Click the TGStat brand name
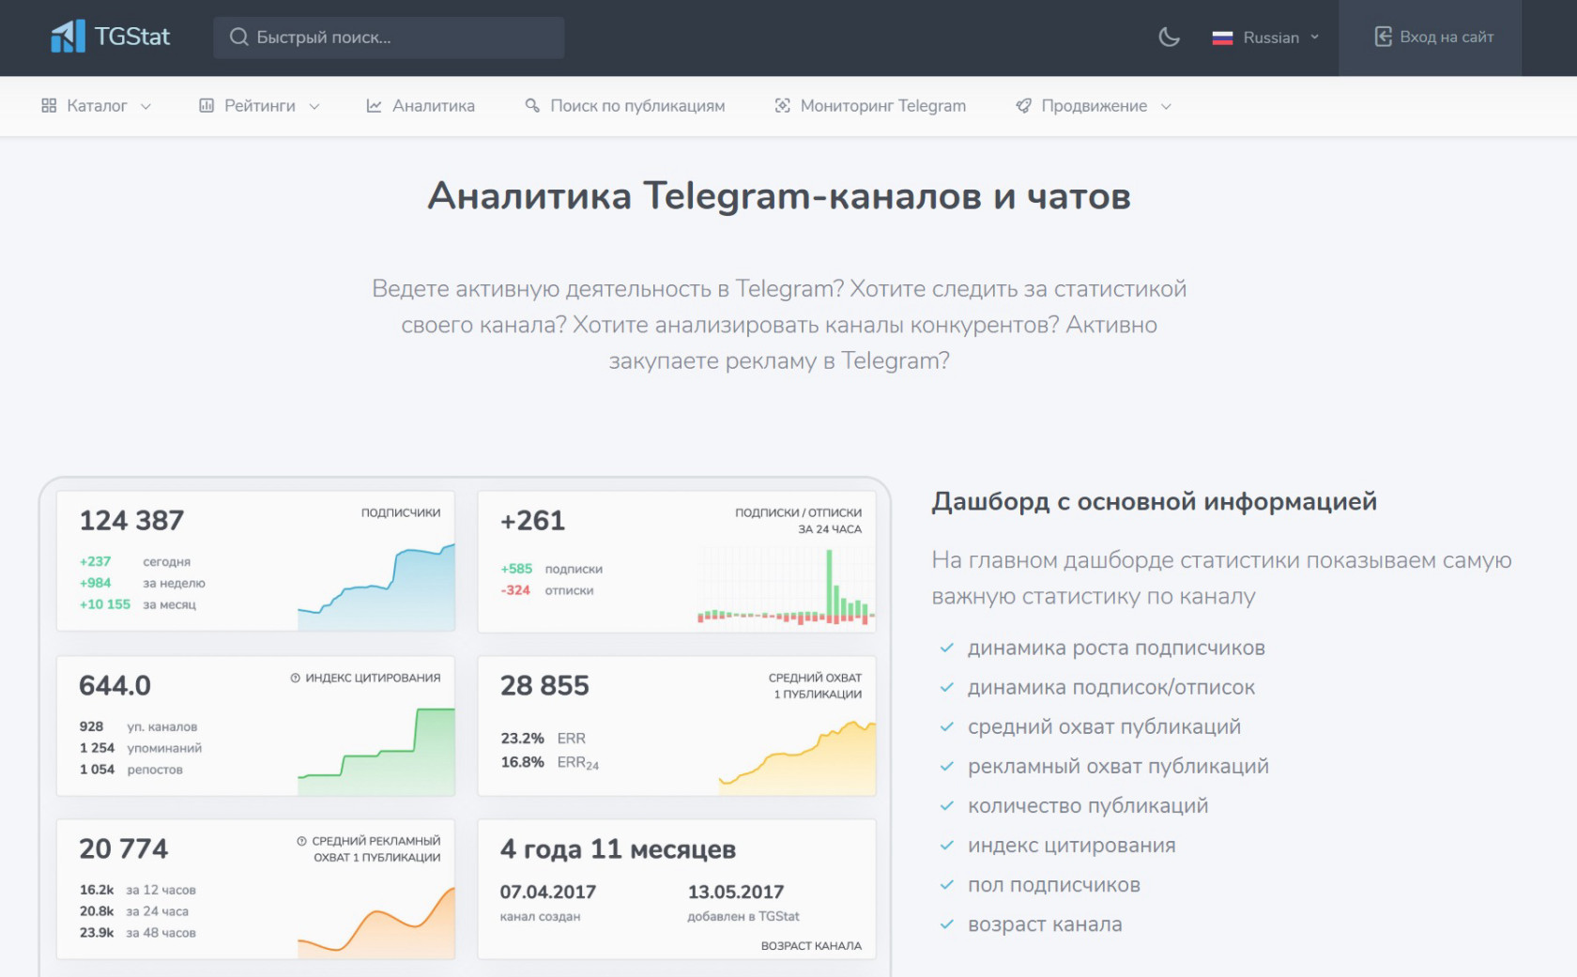Viewport: 1577px width, 977px height. pyautogui.click(x=132, y=37)
